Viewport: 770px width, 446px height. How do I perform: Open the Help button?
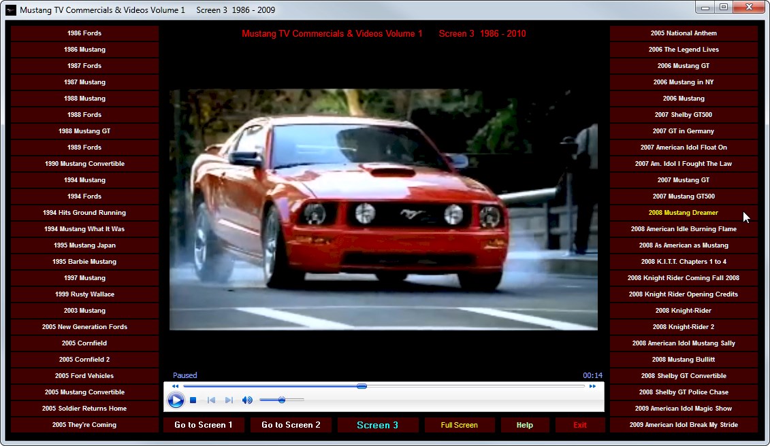tap(524, 425)
